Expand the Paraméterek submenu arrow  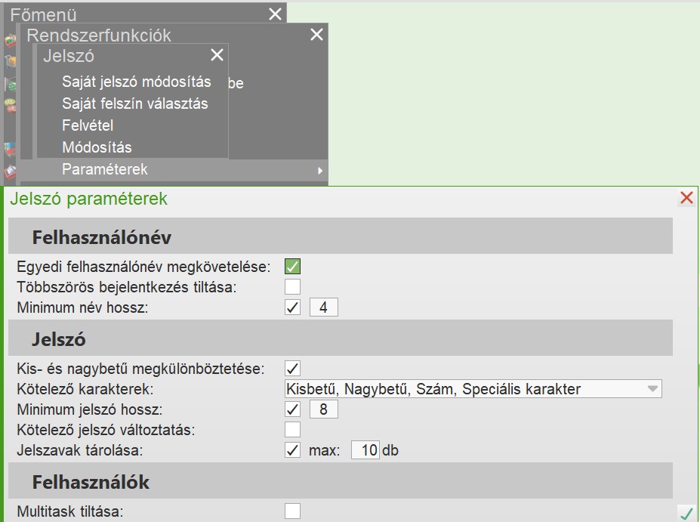tap(320, 171)
